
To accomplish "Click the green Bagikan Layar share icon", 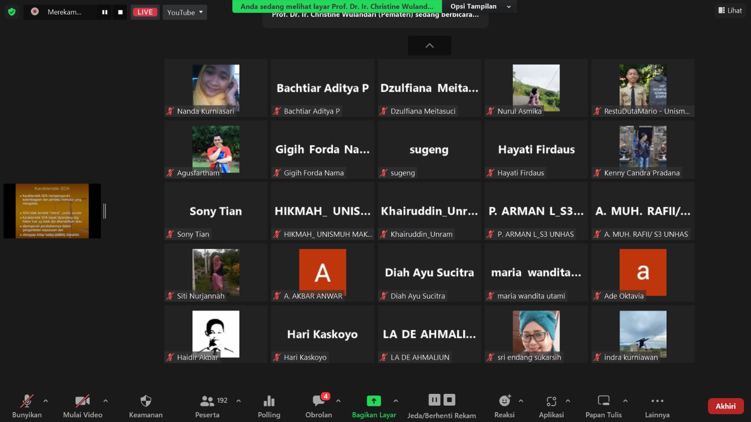I will point(374,401).
